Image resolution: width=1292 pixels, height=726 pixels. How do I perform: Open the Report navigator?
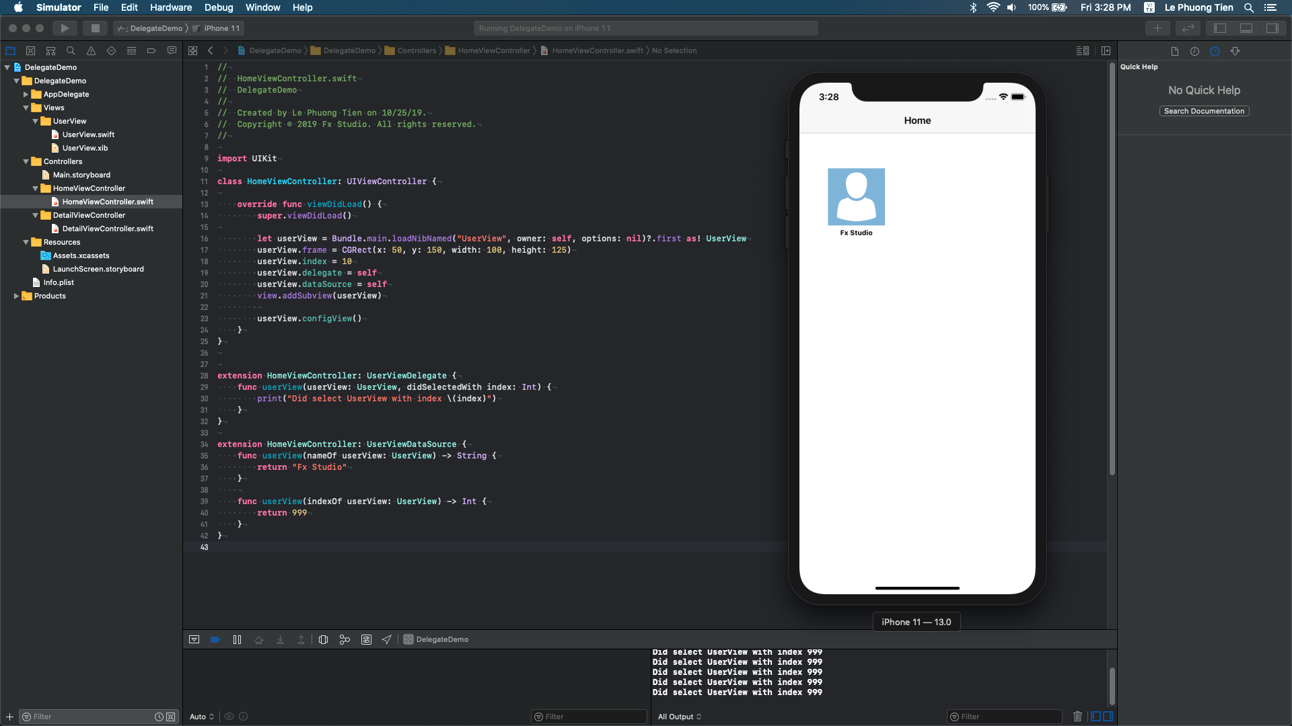pyautogui.click(x=171, y=50)
